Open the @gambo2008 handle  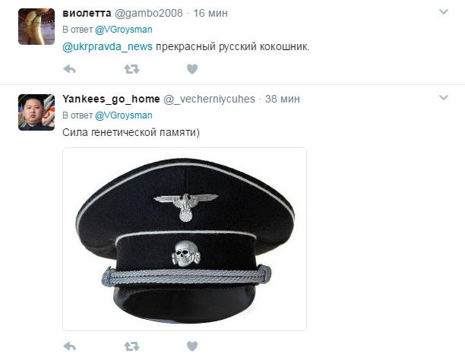coord(149,14)
